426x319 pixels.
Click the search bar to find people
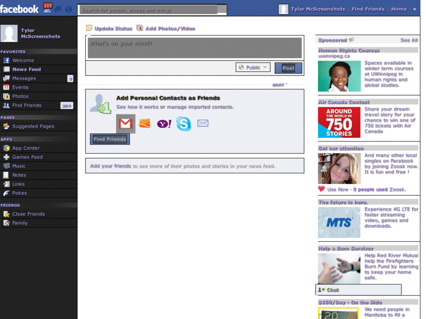[149, 9]
